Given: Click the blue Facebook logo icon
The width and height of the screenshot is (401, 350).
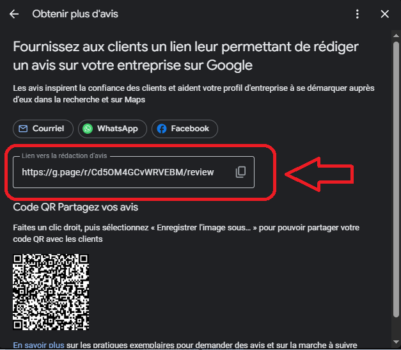Looking at the screenshot, I should click(x=162, y=129).
